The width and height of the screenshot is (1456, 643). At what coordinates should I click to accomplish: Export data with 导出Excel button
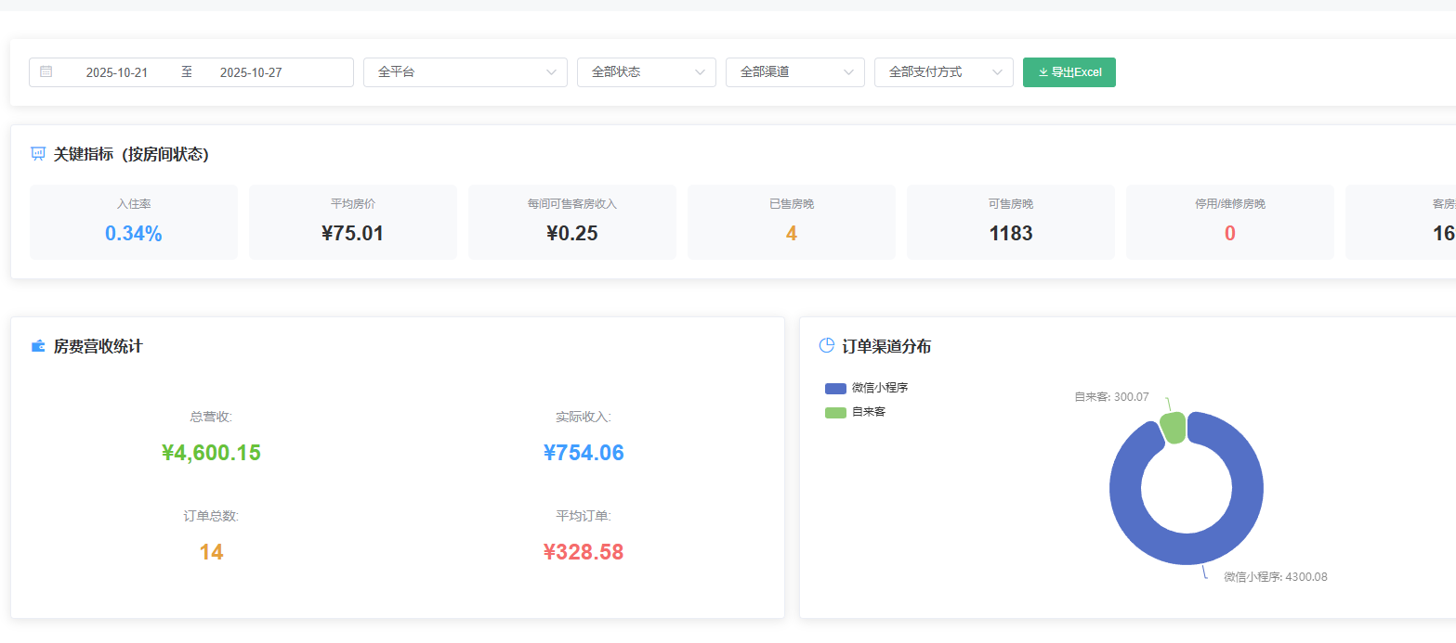click(1069, 72)
